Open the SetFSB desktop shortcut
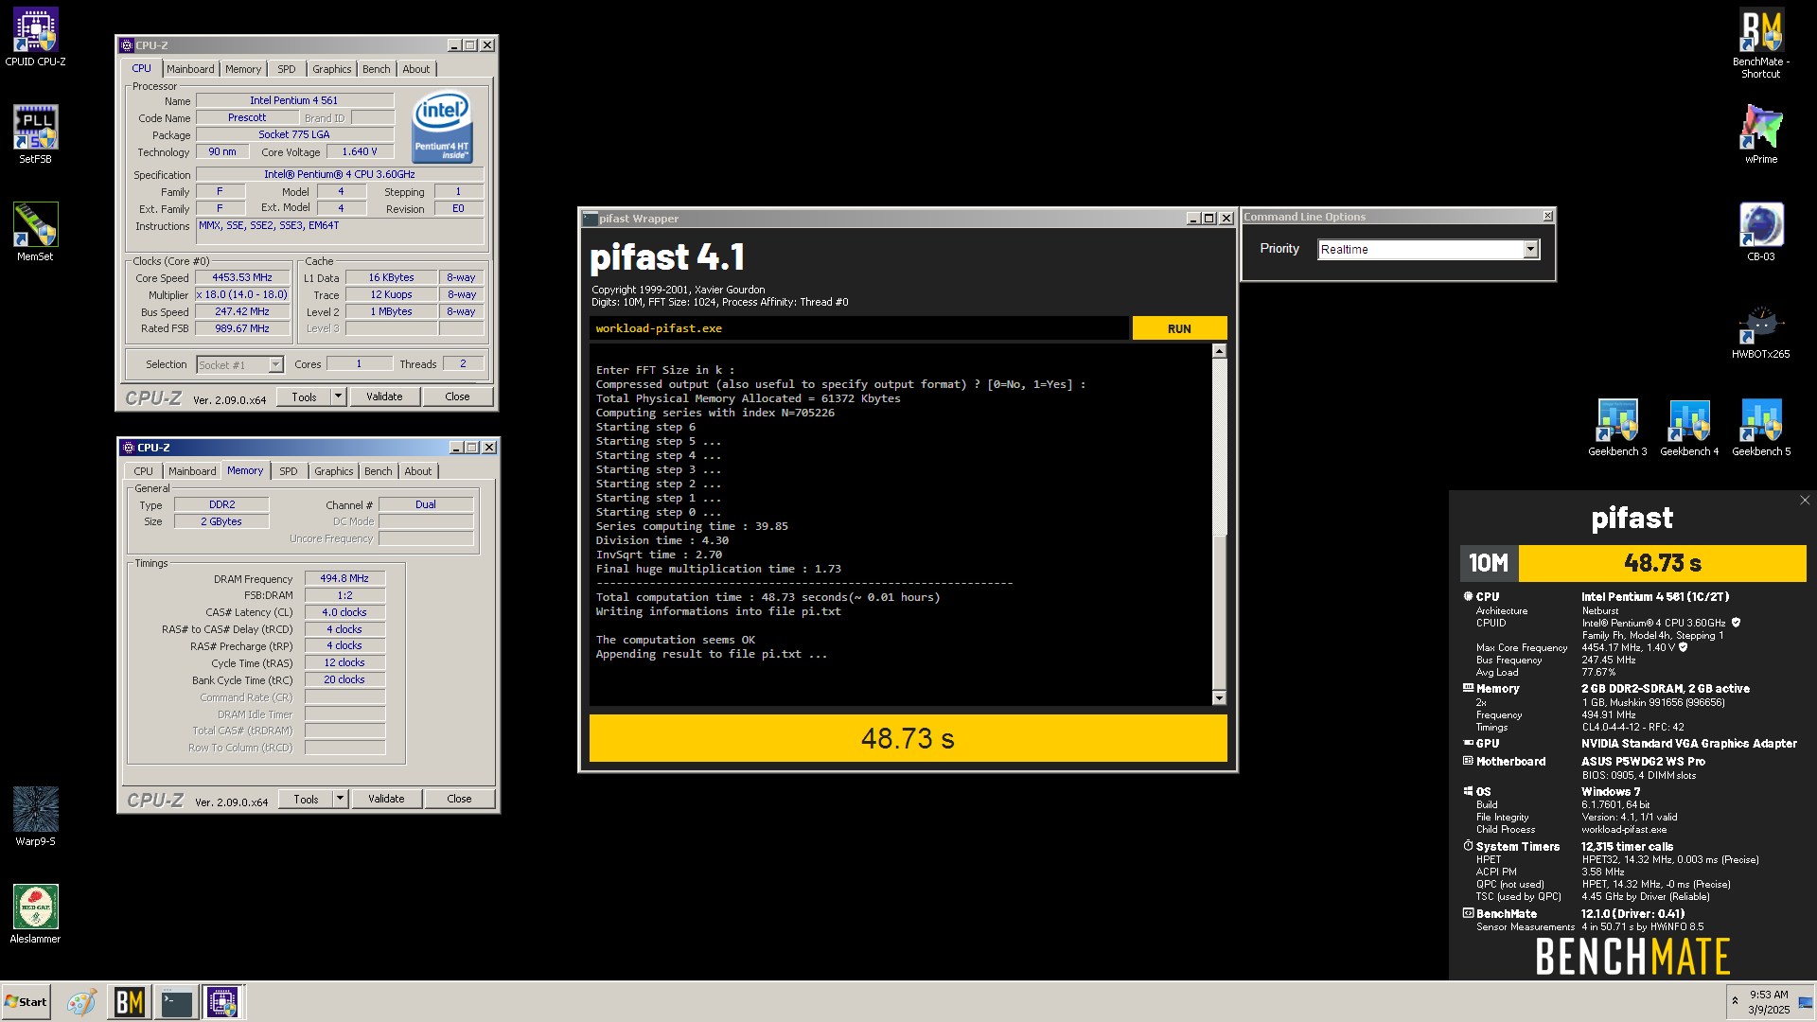This screenshot has width=1817, height=1022. 35,134
